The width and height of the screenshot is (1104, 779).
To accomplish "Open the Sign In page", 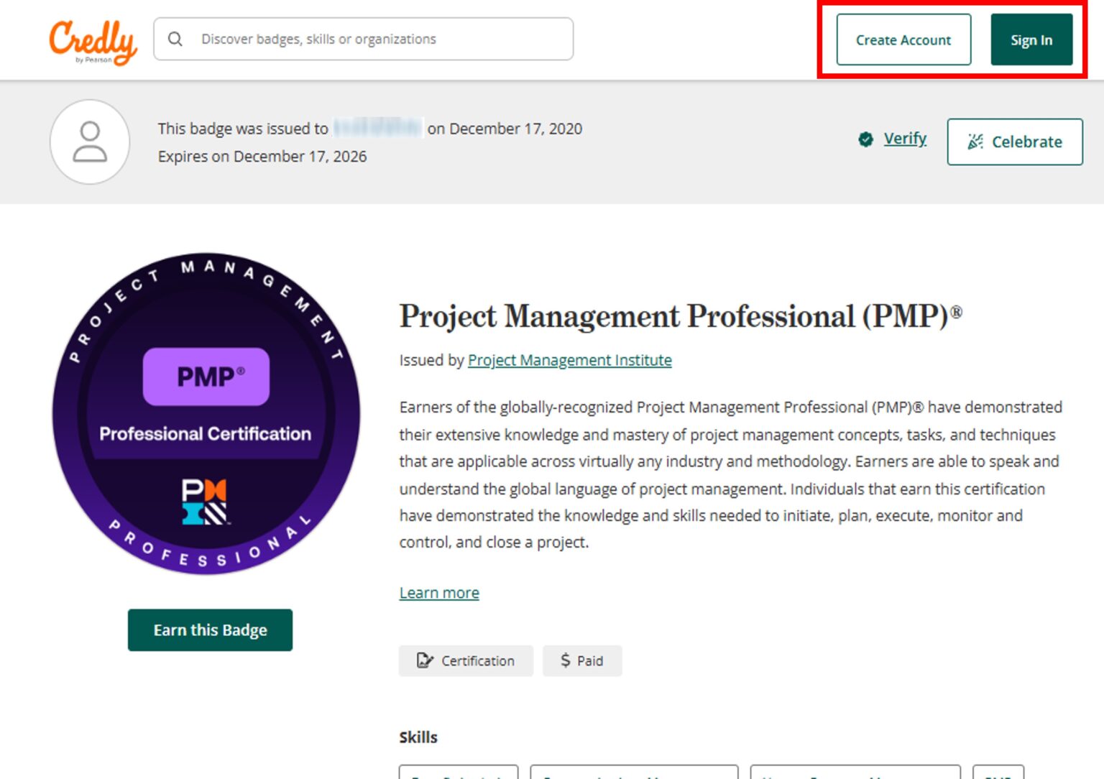I will 1031,40.
